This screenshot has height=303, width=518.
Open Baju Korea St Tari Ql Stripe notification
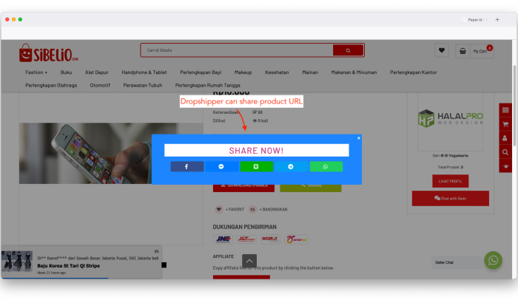(x=68, y=266)
